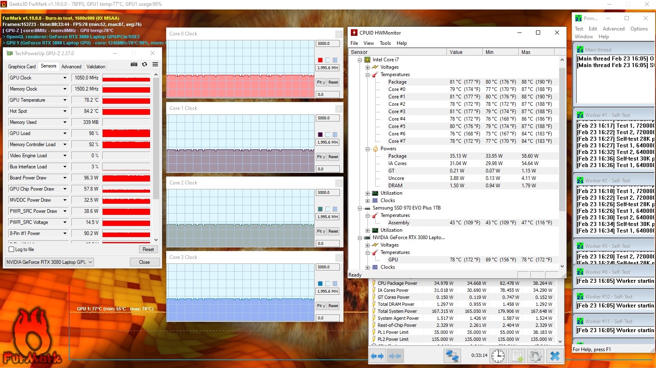The height and width of the screenshot is (368, 656).
Task: Click the 5000.0 max field in Core 0 Clock
Action: click(328, 44)
